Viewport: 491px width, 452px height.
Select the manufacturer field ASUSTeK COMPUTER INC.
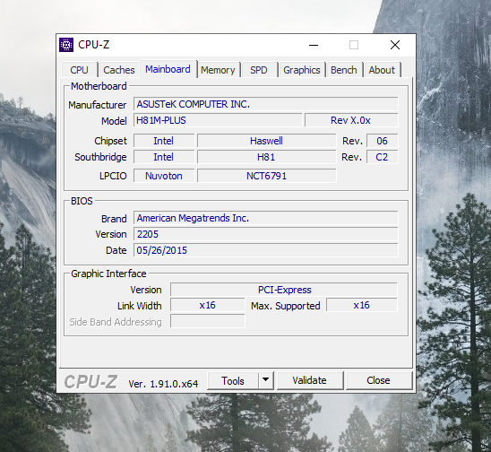[x=266, y=104]
